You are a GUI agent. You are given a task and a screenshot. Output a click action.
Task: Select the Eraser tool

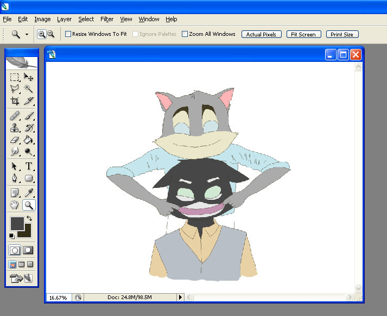tap(15, 140)
